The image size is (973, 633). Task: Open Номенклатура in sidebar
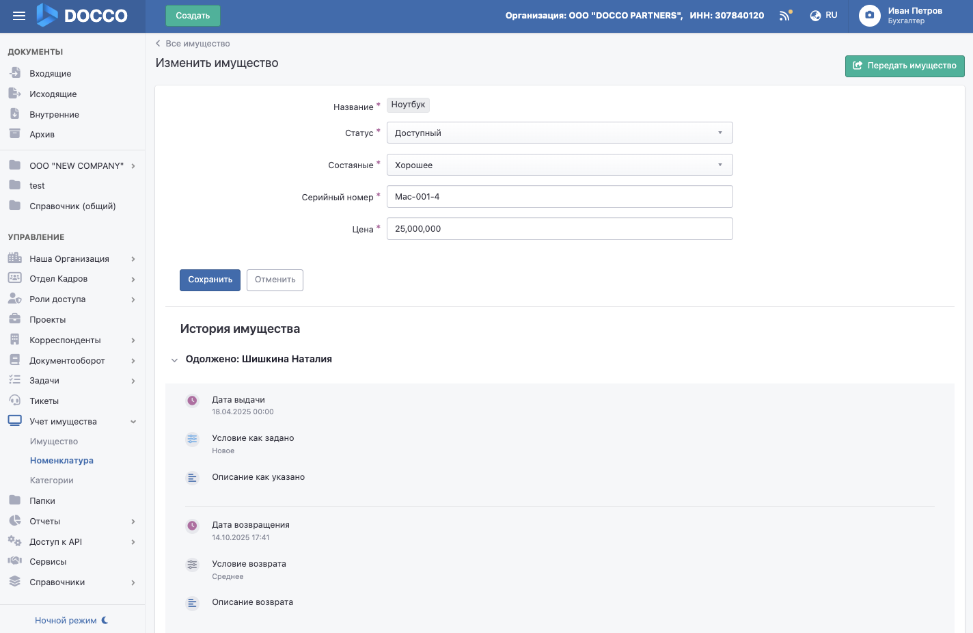61,461
